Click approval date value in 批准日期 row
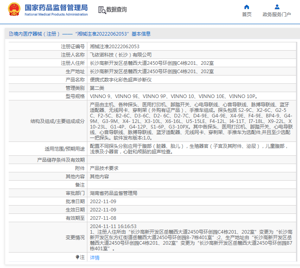Viewport: 300px width, 268px height. click(x=103, y=202)
